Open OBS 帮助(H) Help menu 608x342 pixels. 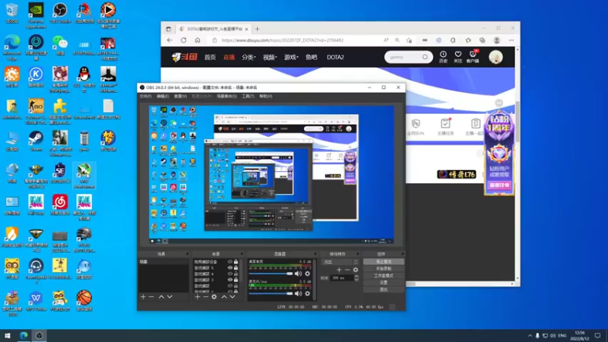point(265,97)
